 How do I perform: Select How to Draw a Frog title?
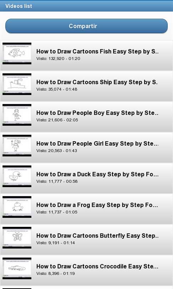click(x=97, y=205)
